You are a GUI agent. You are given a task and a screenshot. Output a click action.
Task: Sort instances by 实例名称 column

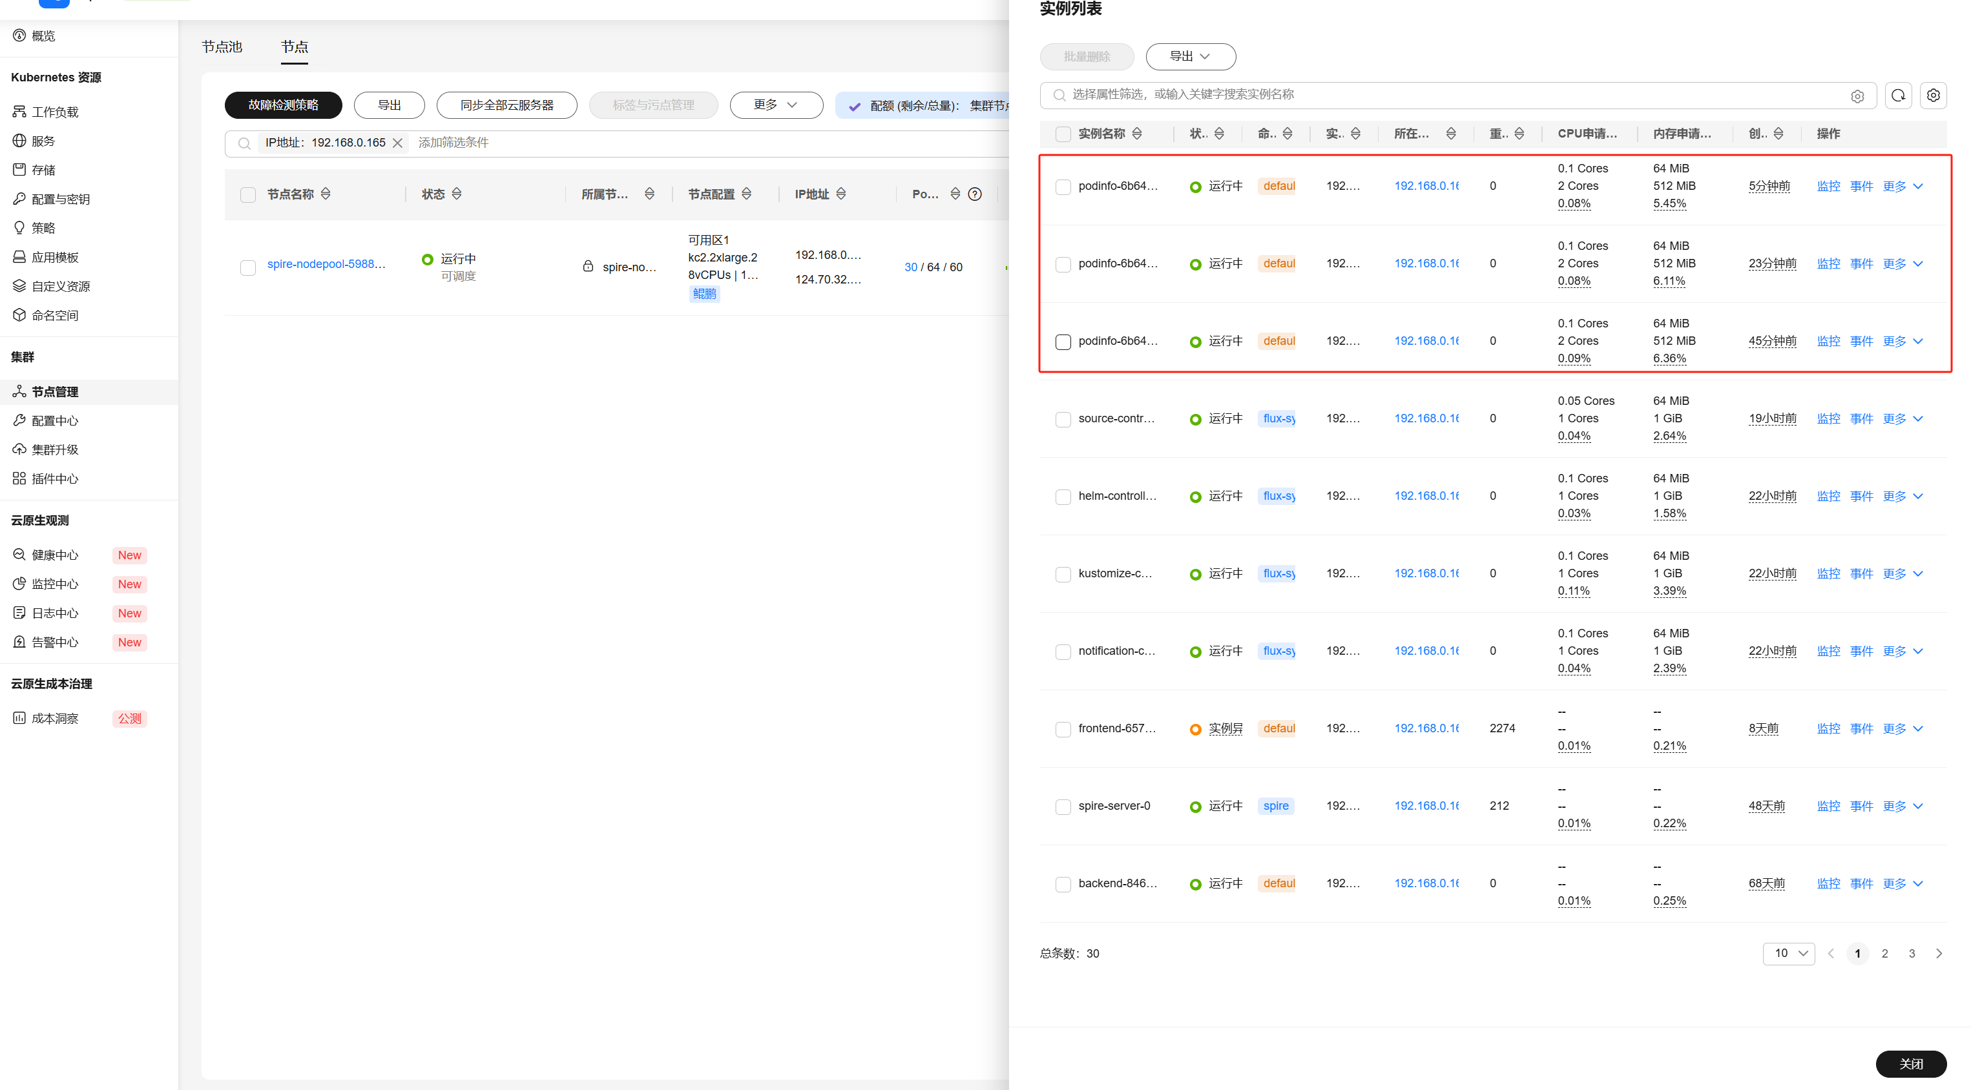1137,134
